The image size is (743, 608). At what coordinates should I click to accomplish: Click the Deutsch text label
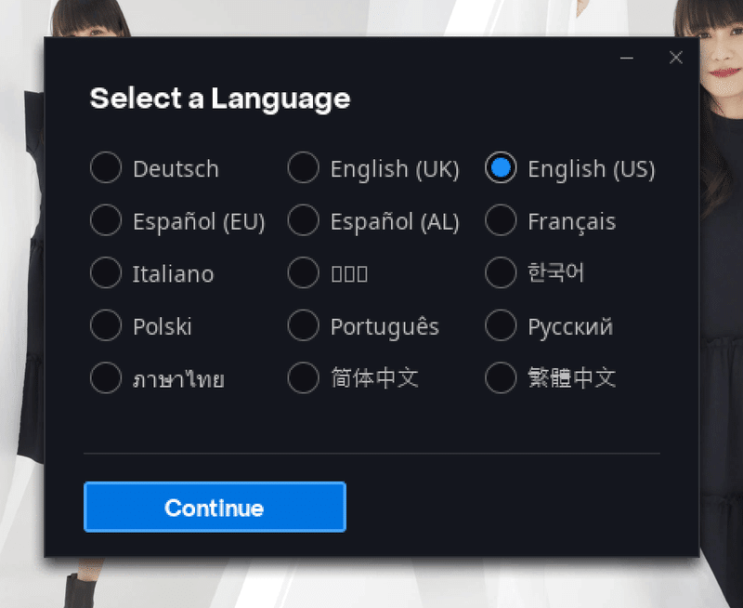point(176,169)
